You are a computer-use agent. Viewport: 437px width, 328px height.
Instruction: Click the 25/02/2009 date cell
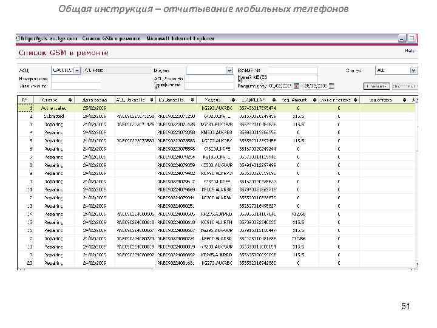tap(95, 108)
